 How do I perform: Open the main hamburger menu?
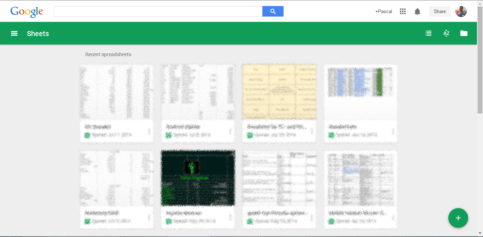[14, 34]
